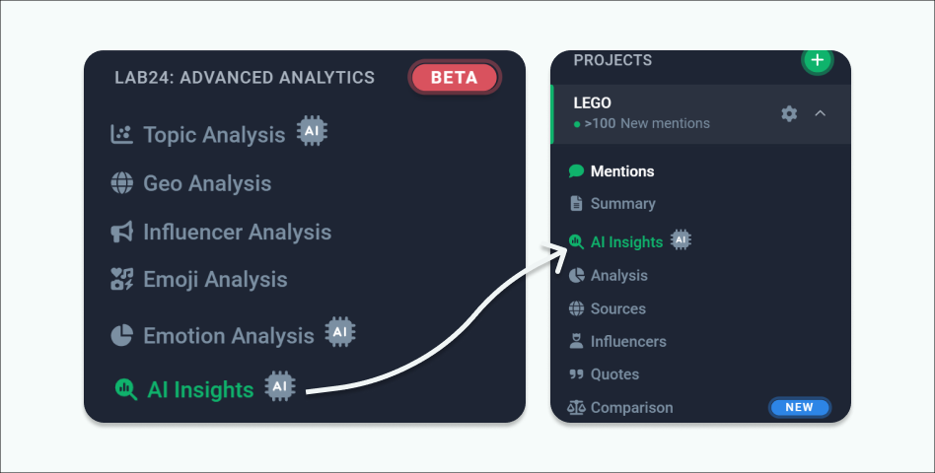Click the red BETA badge
This screenshot has height=473, width=935.
point(455,78)
